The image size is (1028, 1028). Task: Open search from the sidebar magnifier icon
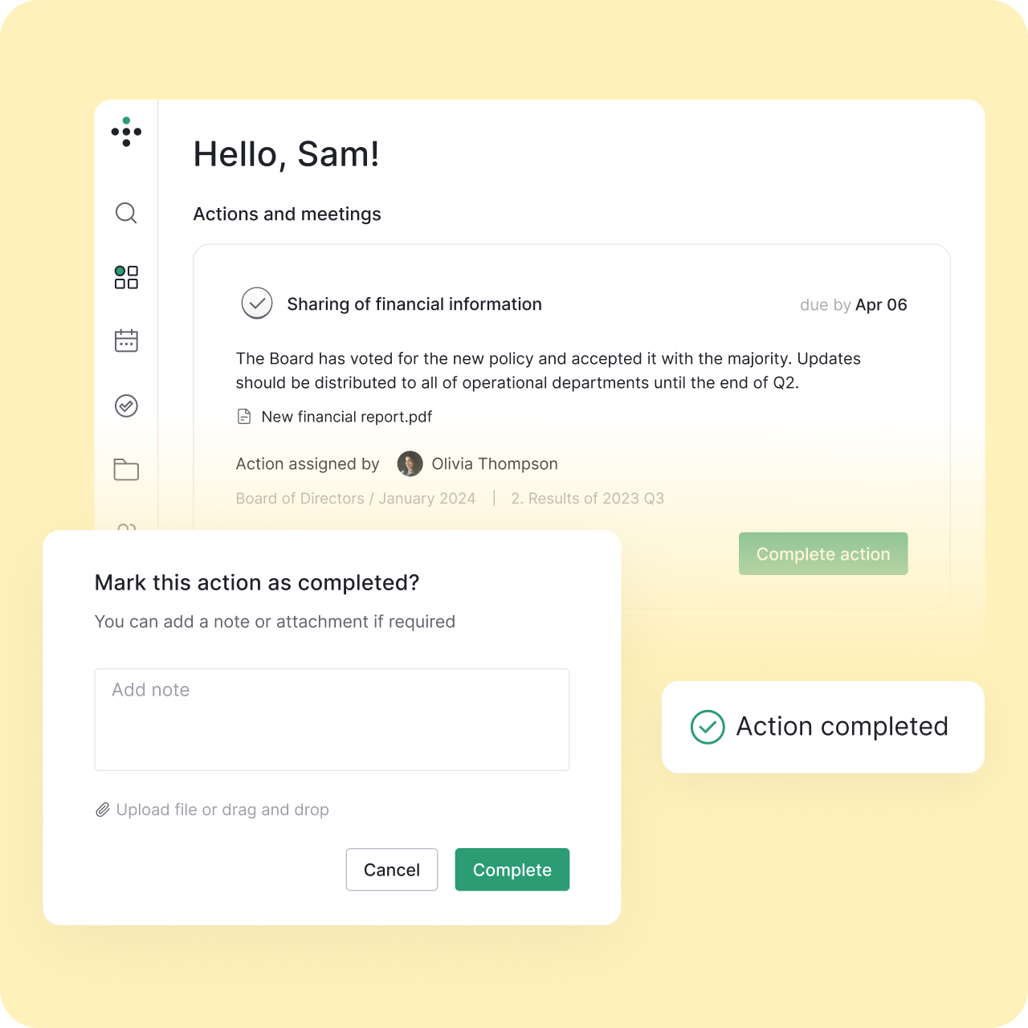pyautogui.click(x=126, y=213)
